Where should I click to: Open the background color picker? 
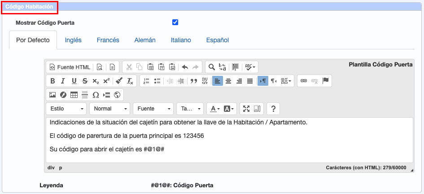[x=229, y=109]
